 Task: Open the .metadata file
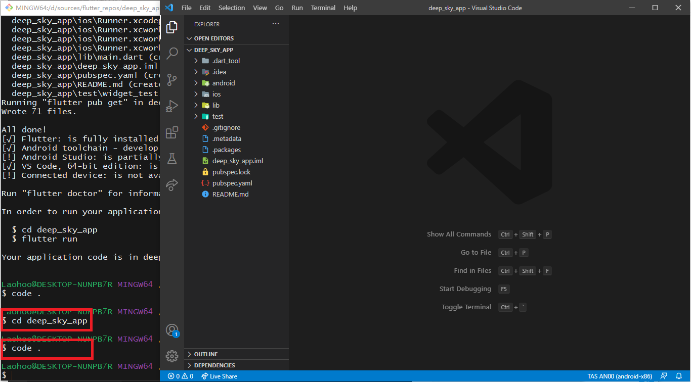click(236, 138)
